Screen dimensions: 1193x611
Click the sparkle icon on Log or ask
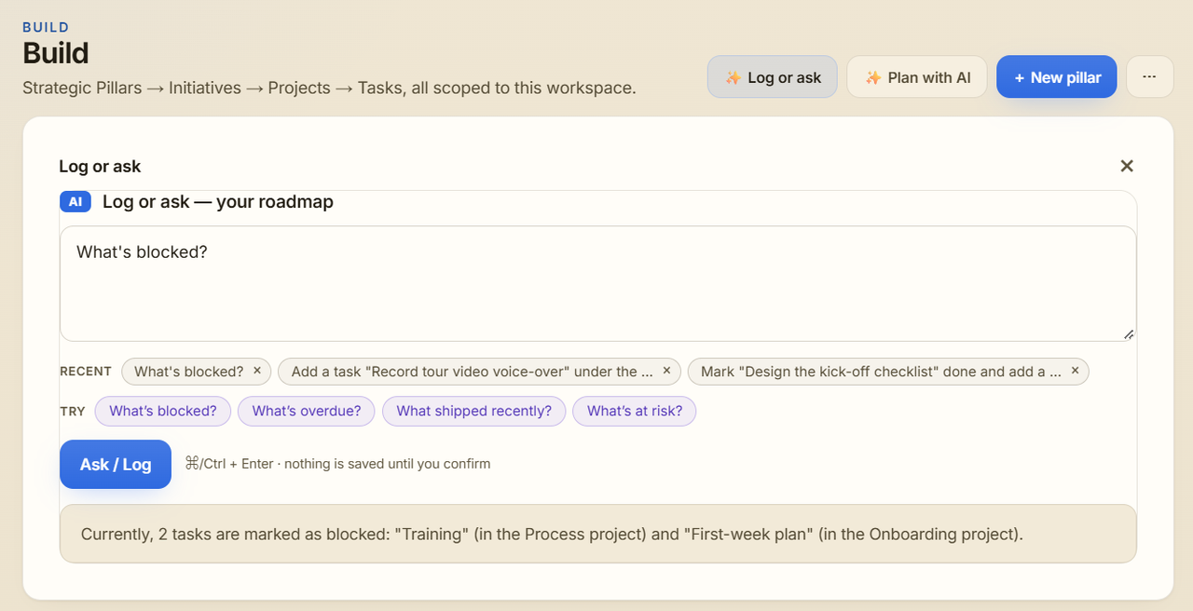pos(734,77)
